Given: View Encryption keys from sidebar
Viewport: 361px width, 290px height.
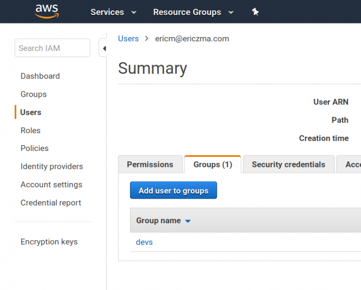Looking at the screenshot, I should (49, 242).
